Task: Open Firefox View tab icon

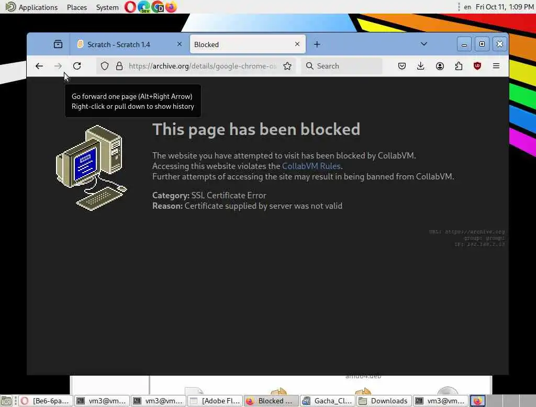Action: (58, 44)
